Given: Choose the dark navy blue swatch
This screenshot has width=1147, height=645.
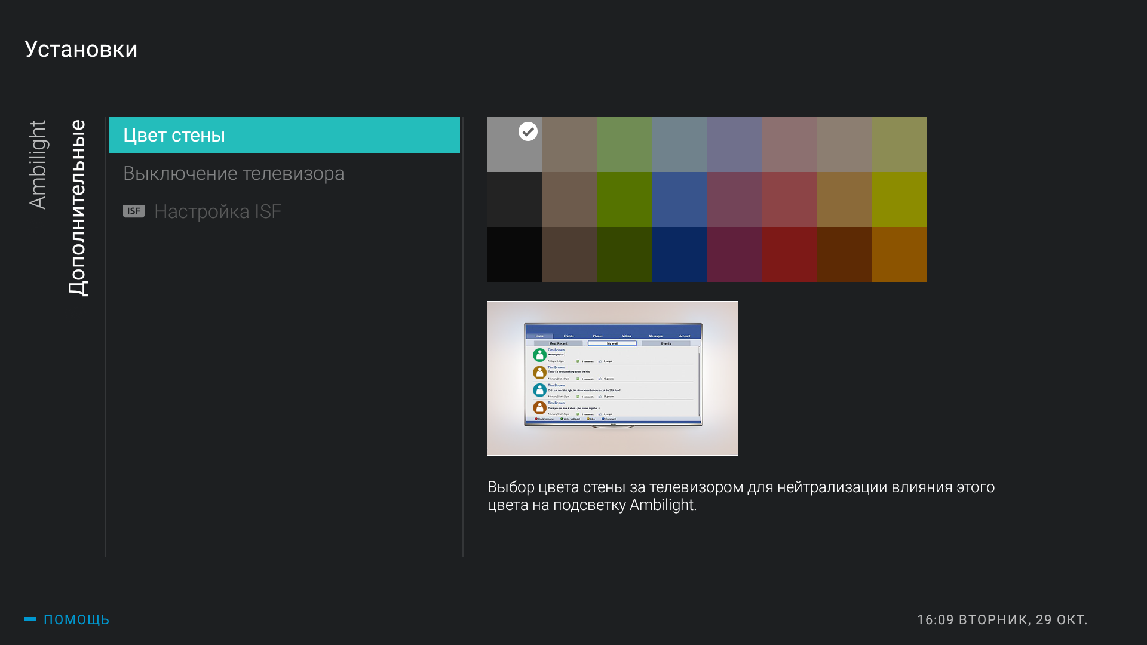Looking at the screenshot, I should click(679, 254).
